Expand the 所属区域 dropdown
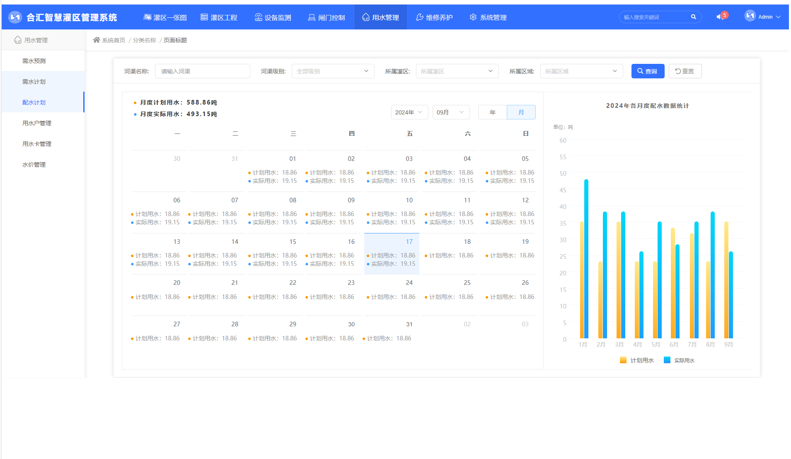Screen dimensions: 791x459 (581, 71)
